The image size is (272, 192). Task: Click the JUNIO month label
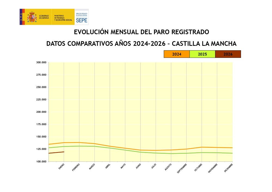click(x=138, y=166)
